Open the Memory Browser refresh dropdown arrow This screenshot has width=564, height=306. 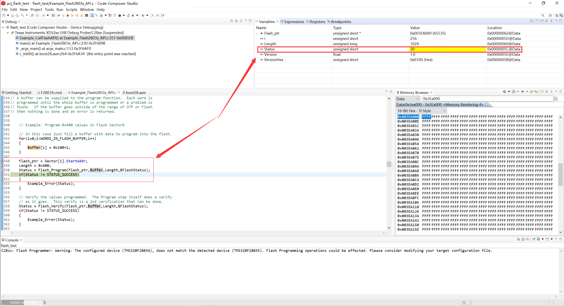(509, 92)
